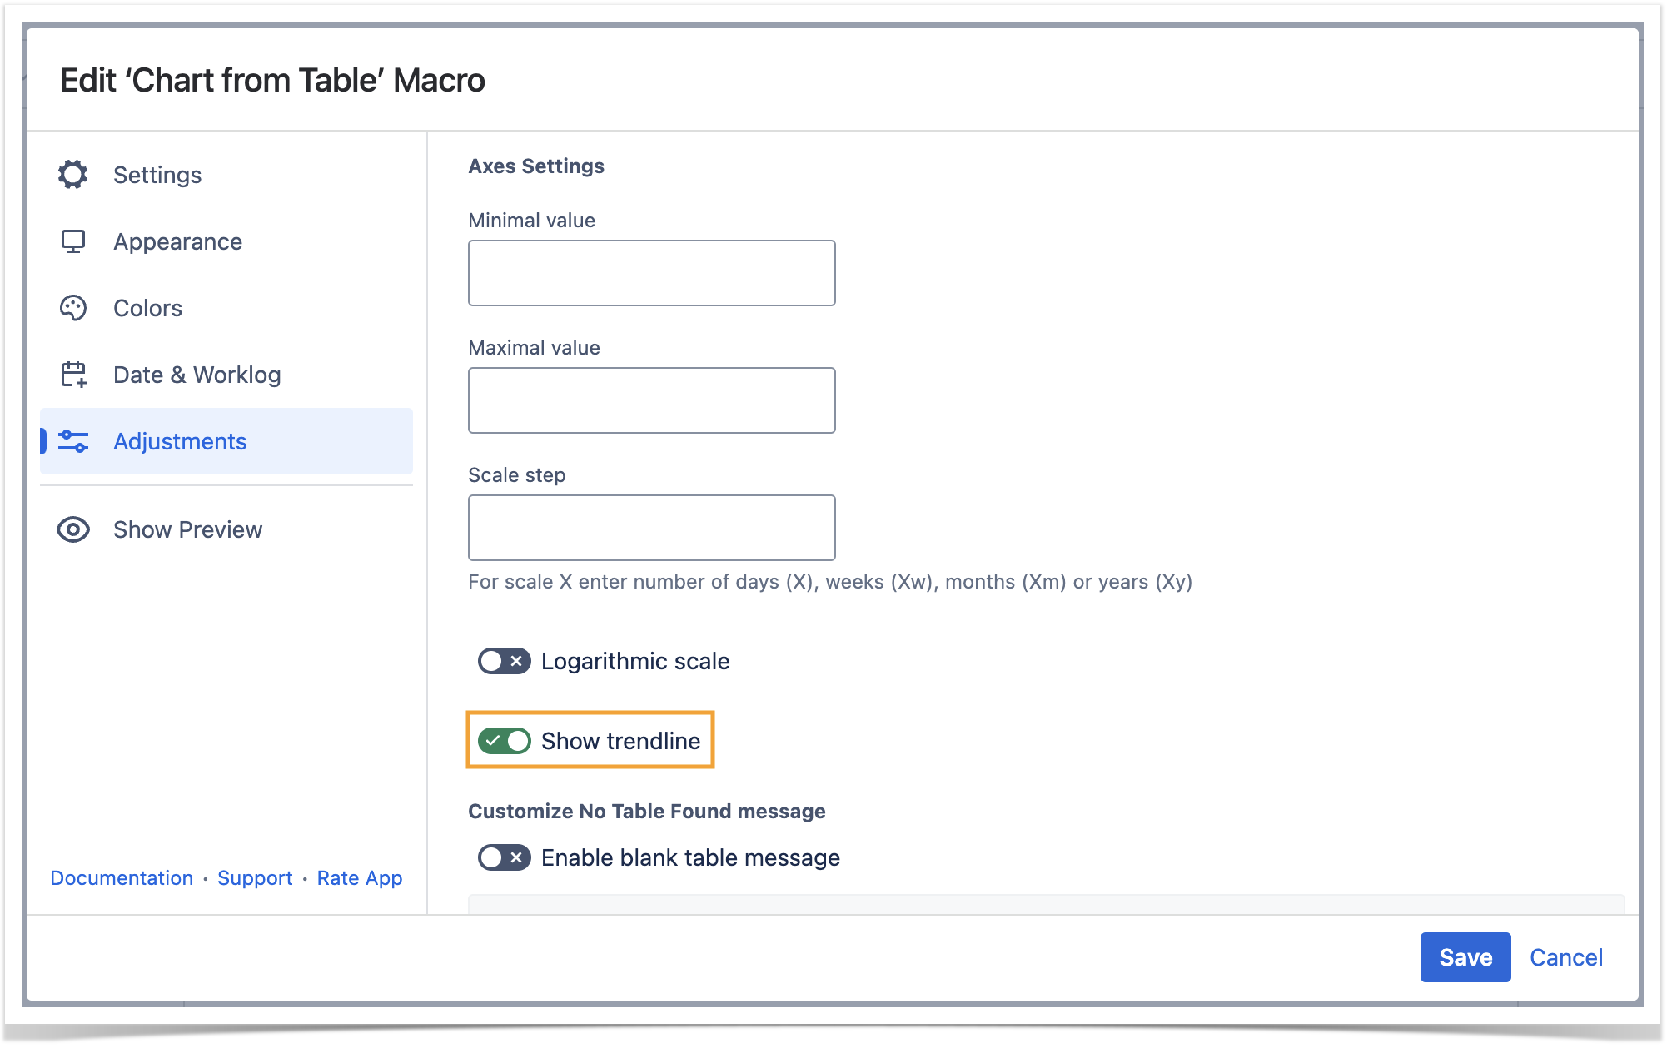Enable the Logarithmic scale toggle

click(504, 661)
